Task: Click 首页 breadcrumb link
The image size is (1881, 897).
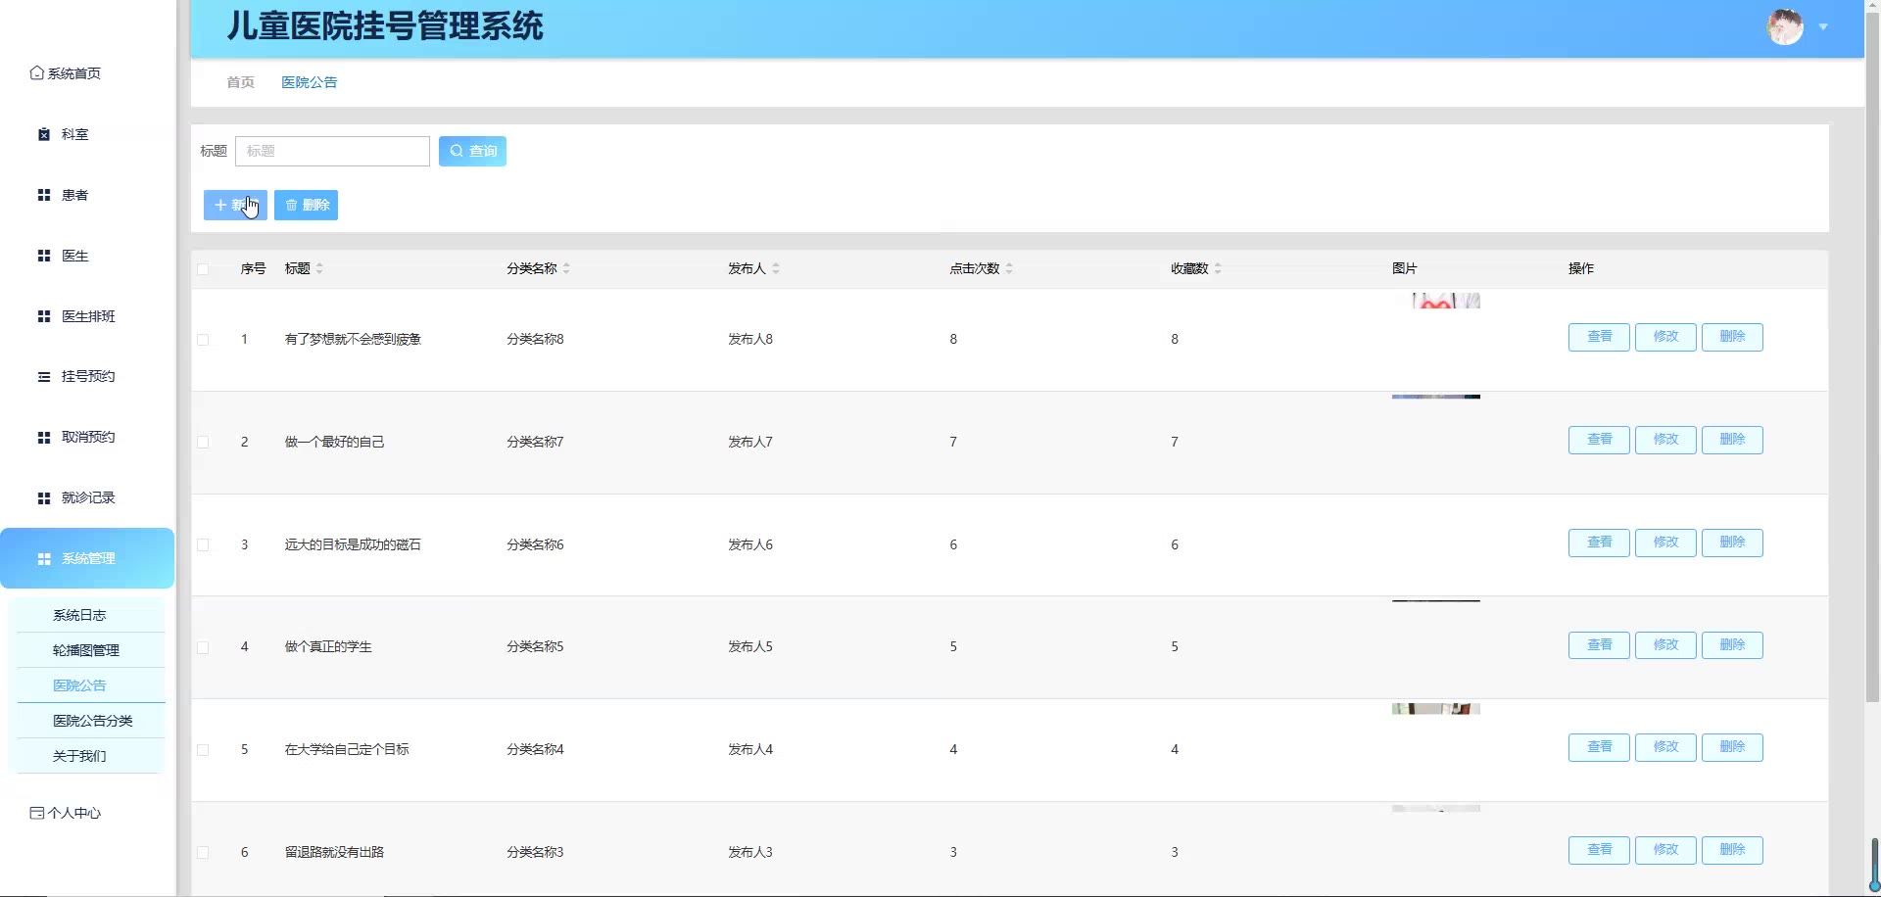Action: 241,82
